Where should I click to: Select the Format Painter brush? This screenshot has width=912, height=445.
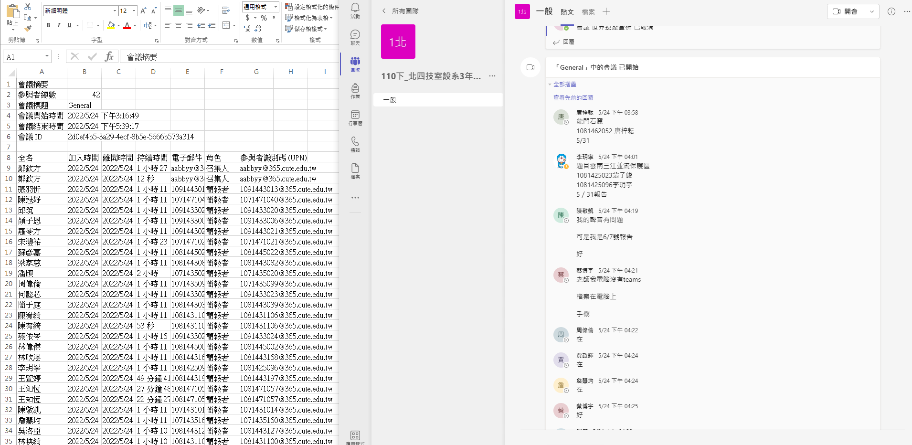(28, 29)
